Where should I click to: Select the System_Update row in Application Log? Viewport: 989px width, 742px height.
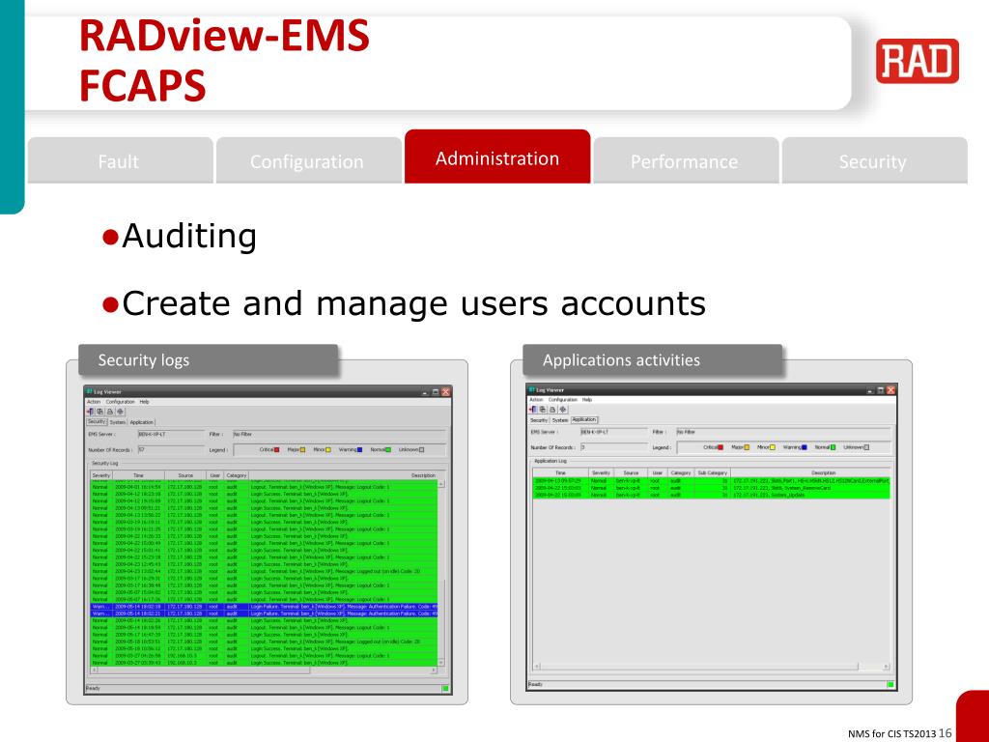(x=712, y=495)
